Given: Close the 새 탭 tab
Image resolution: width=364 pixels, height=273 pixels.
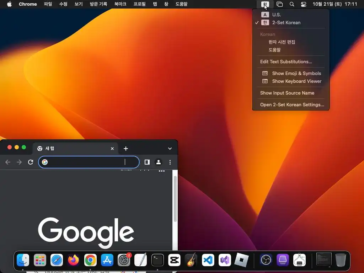Looking at the screenshot, I should click(x=112, y=149).
